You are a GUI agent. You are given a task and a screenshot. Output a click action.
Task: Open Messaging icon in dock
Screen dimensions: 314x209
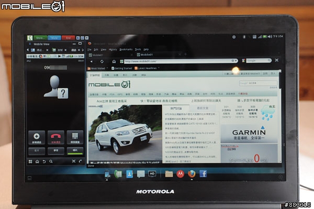(141, 174)
